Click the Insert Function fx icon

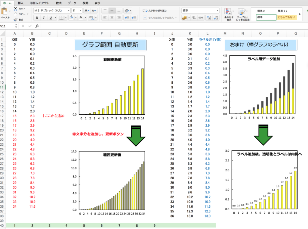coord(37,26)
